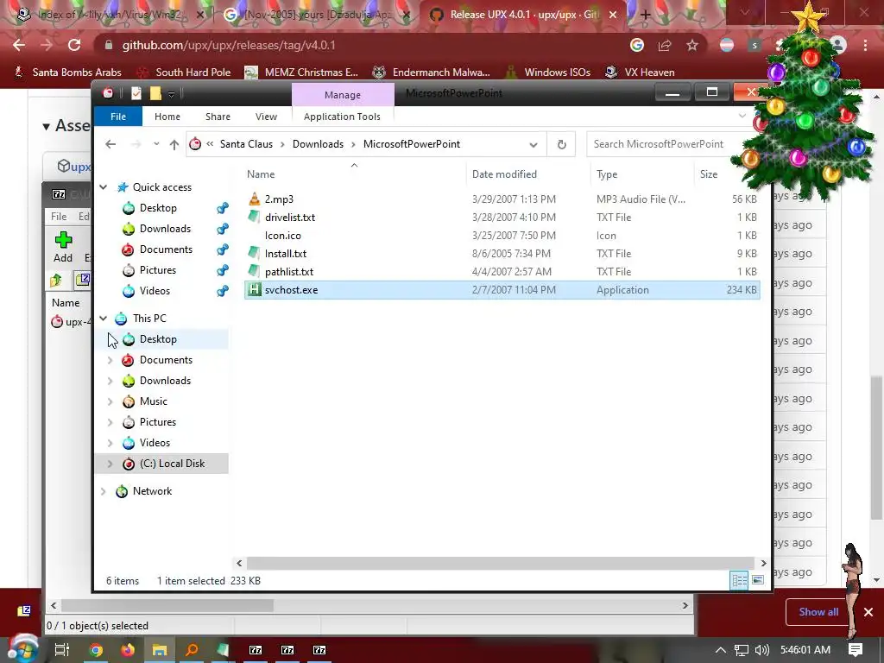Switch to the Home ribbon tab

pos(167,117)
